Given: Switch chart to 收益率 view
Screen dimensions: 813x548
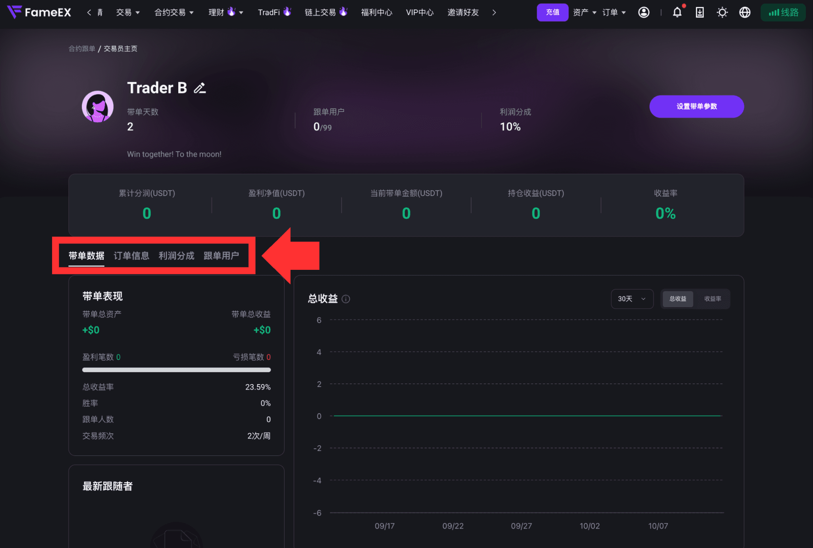Looking at the screenshot, I should 713,299.
